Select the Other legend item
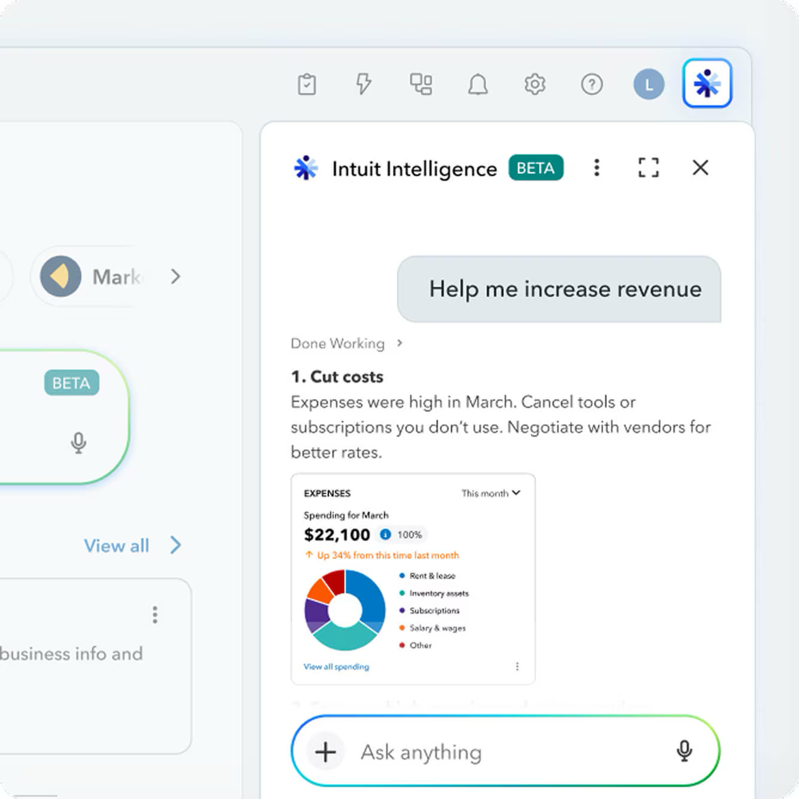 (x=415, y=645)
